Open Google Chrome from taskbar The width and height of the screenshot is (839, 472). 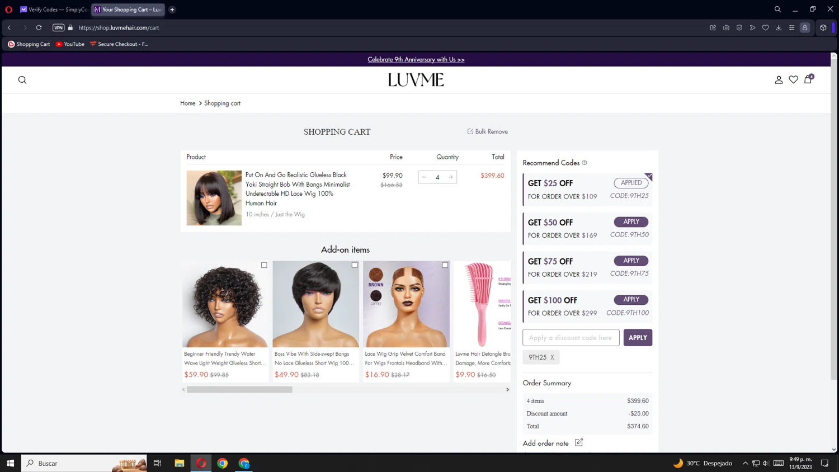[x=223, y=463]
